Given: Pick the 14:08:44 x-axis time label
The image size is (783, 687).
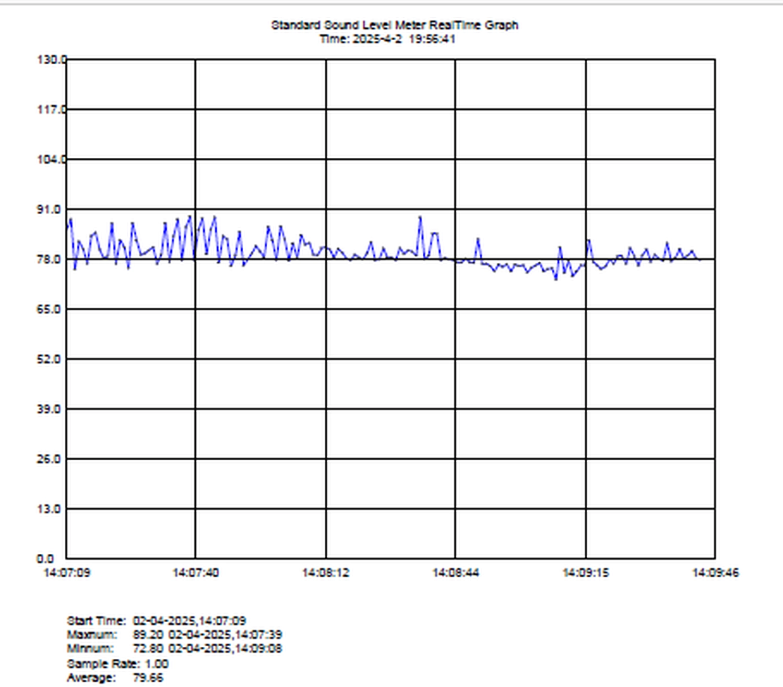Looking at the screenshot, I should (456, 573).
